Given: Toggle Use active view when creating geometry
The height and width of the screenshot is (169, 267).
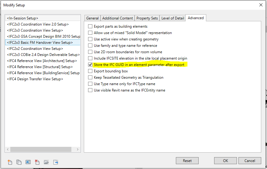Looking at the screenshot, I should pyautogui.click(x=90, y=39).
